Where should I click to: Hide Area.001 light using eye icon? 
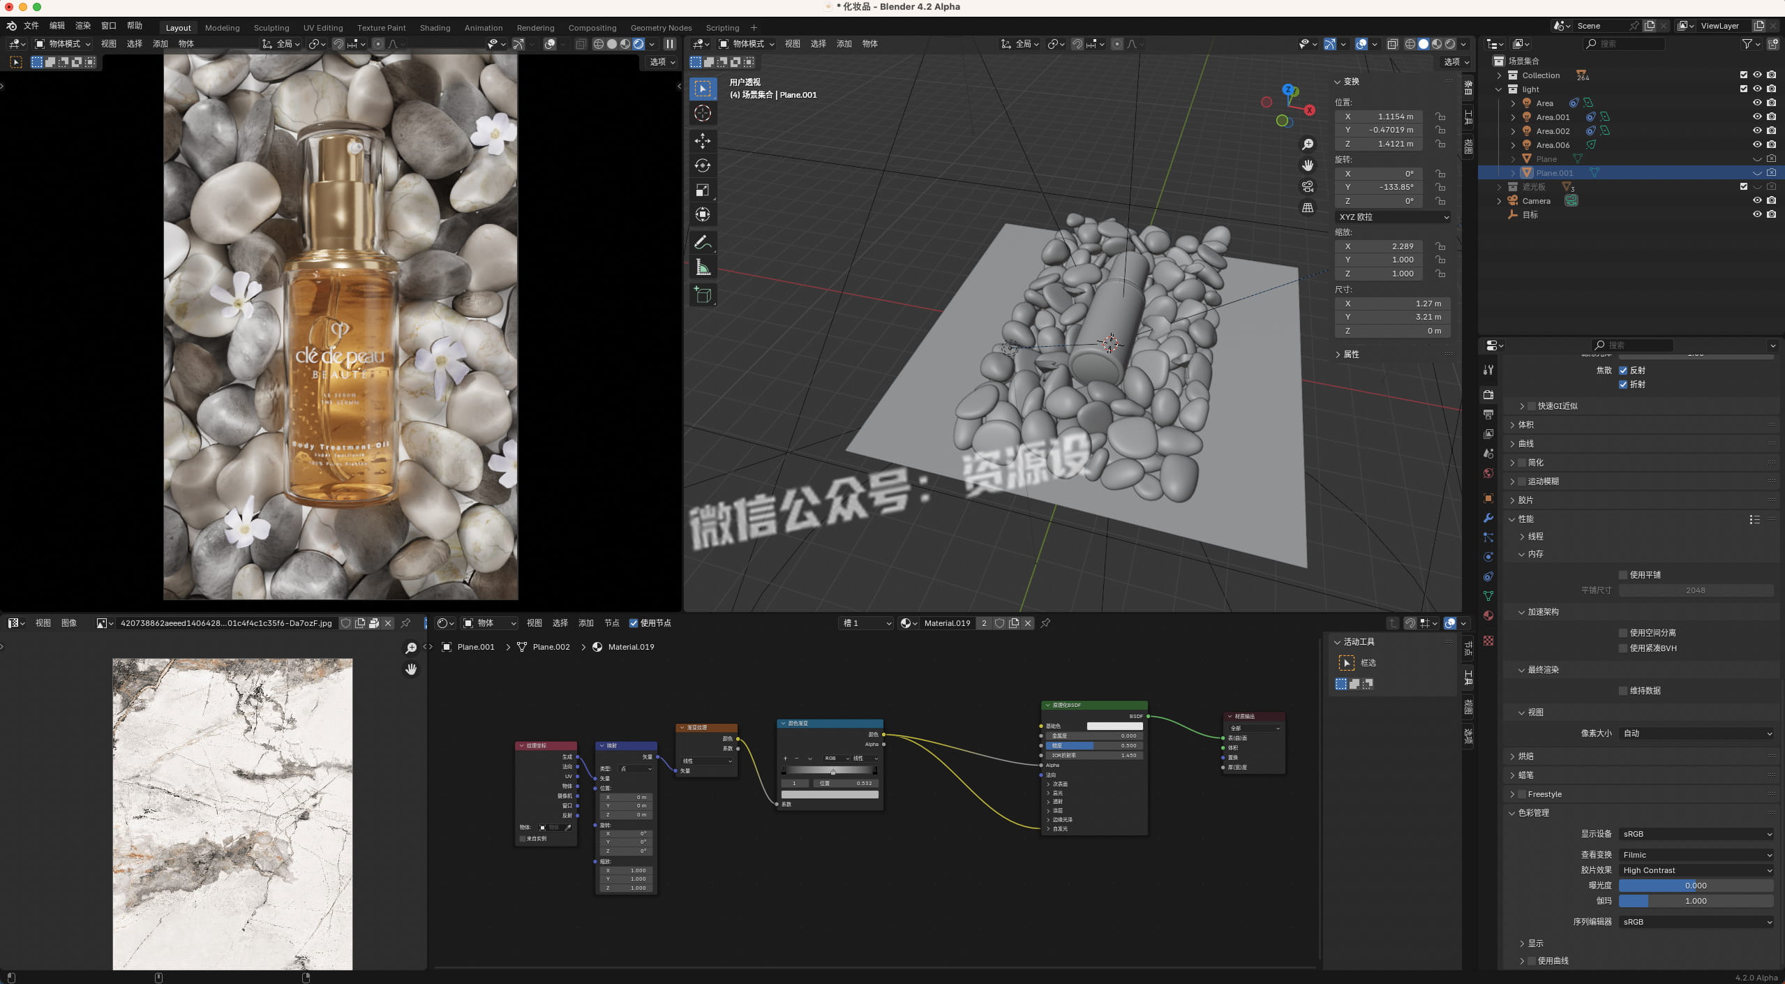(x=1756, y=117)
